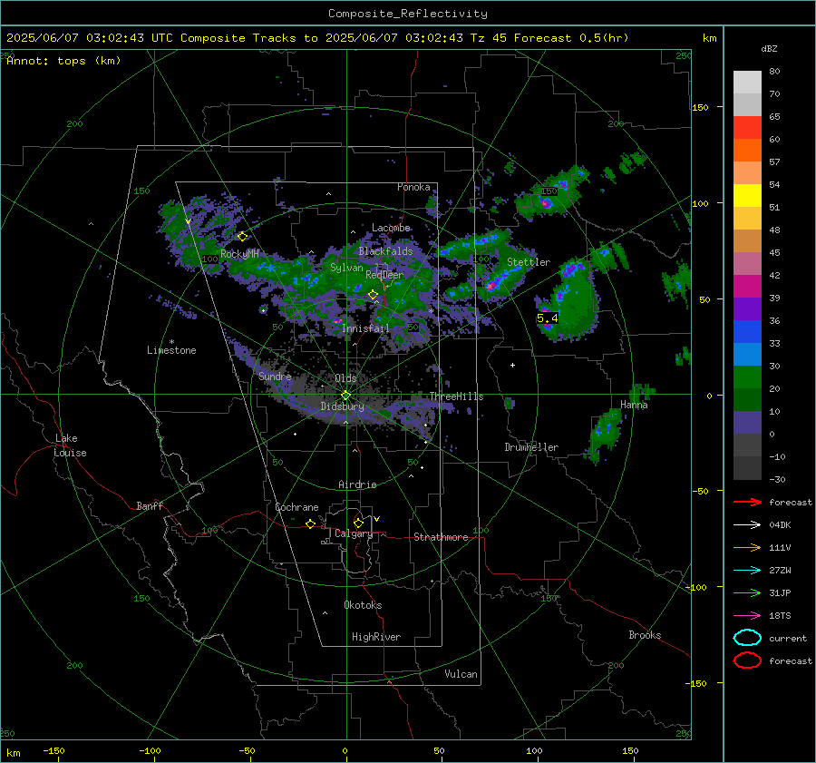
Task: Click the Stettler city label
Action: click(x=529, y=262)
